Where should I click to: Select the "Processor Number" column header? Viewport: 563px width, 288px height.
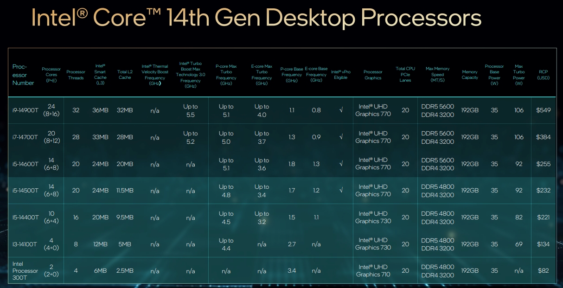(x=23, y=75)
